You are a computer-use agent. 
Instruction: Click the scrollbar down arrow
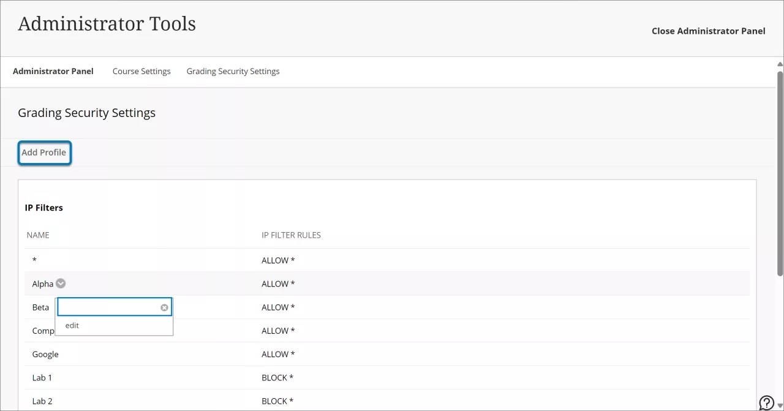(x=779, y=404)
